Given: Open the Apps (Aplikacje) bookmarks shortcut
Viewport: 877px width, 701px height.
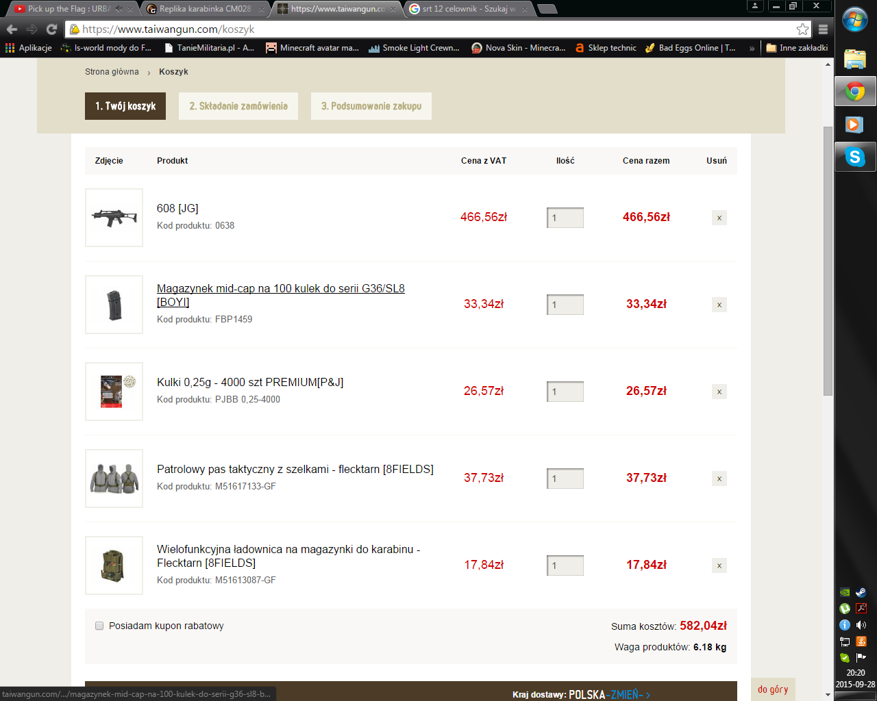Looking at the screenshot, I should pos(29,48).
